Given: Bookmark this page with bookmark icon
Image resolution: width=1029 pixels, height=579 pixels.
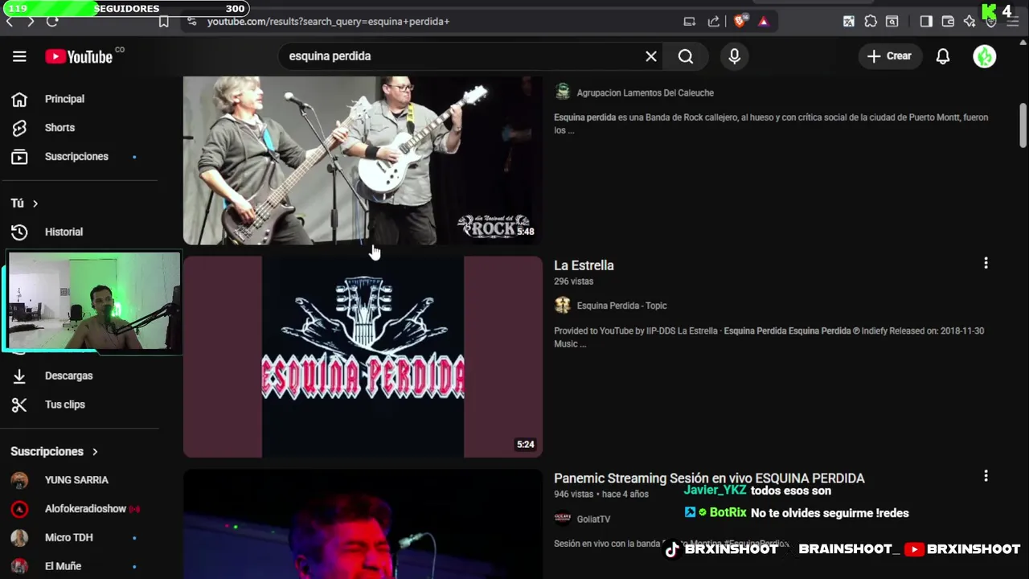Looking at the screenshot, I should click(x=164, y=22).
